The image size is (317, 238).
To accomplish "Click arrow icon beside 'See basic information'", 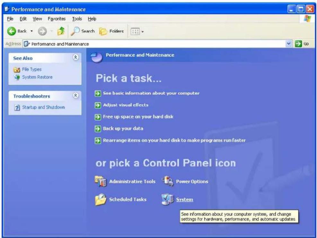I will (x=98, y=93).
